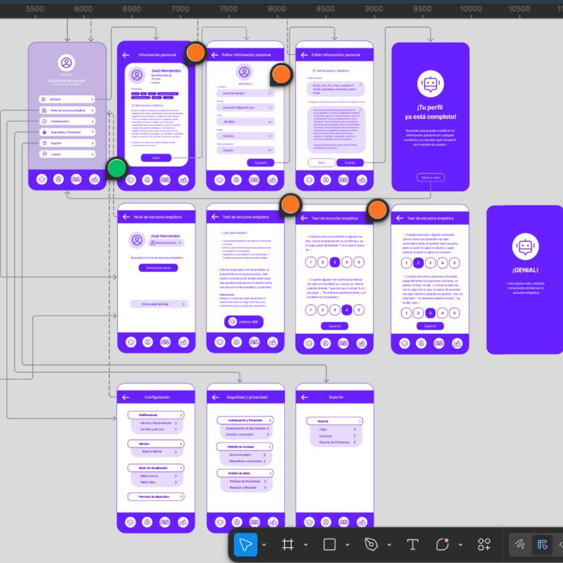Screen dimensions: 563x563
Task: Click the Volver a menú button
Action: 430,177
